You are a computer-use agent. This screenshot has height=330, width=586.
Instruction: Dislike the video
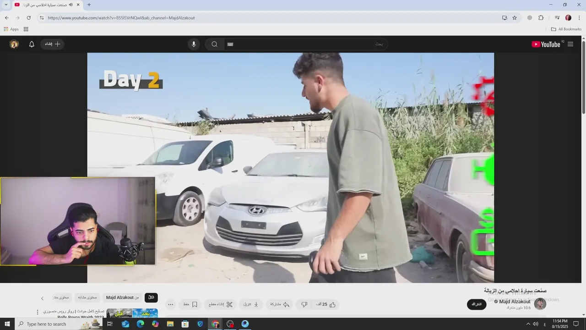click(x=304, y=304)
